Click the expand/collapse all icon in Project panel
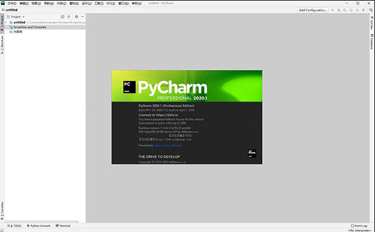 click(x=69, y=16)
